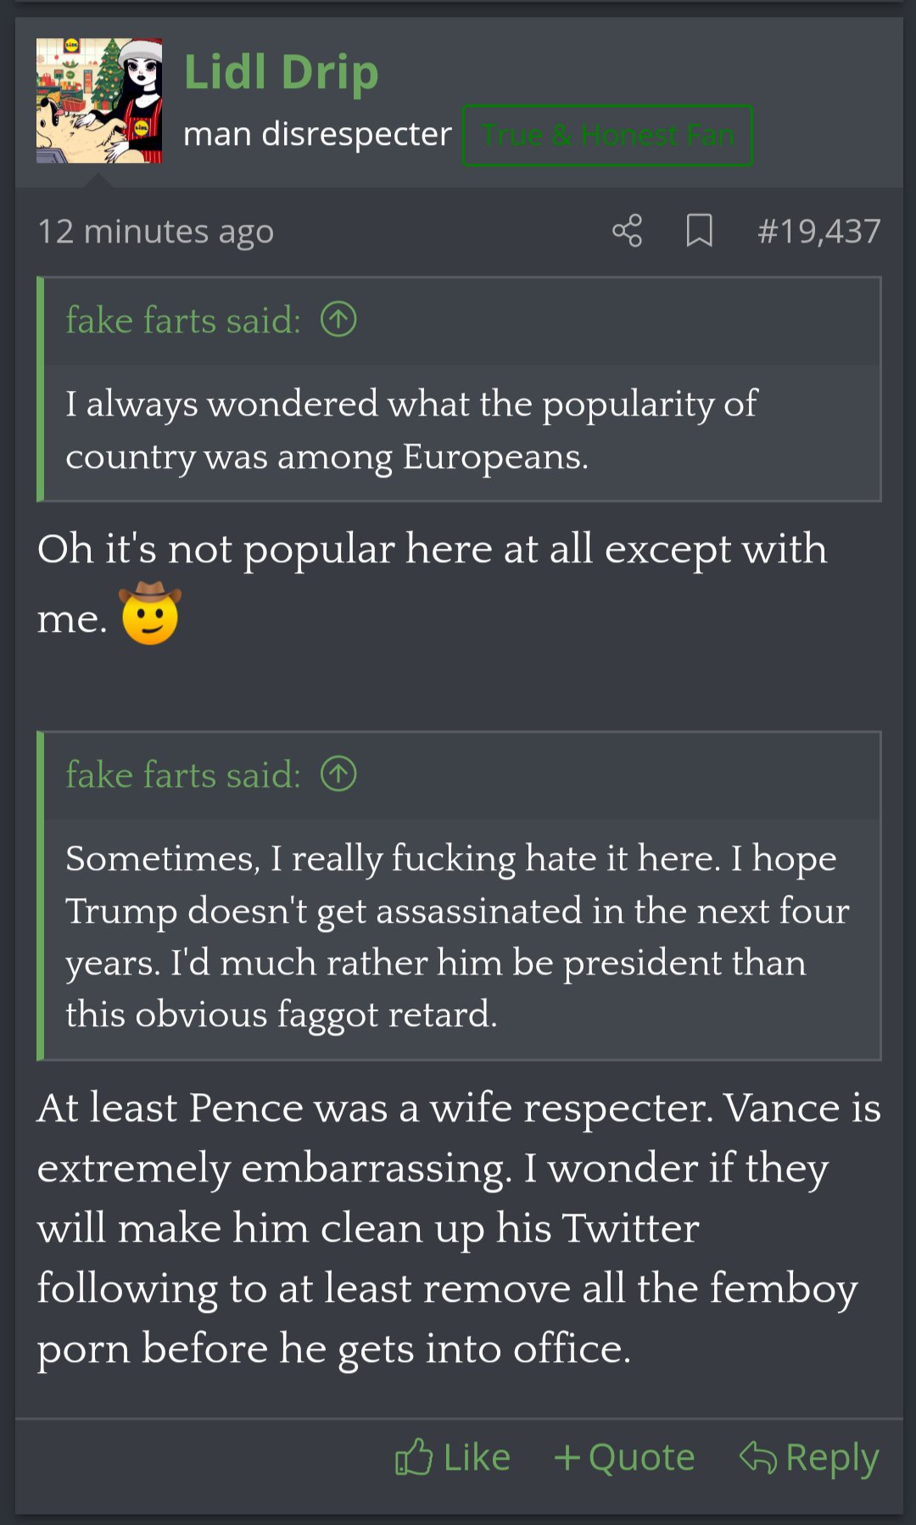Click the True & Honest Fan badge
The width and height of the screenshot is (916, 1525).
[607, 135]
